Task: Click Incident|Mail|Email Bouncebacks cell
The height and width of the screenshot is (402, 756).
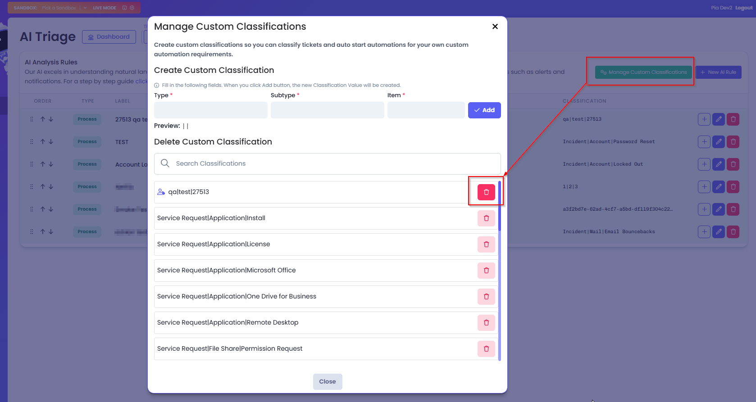Action: 609,232
